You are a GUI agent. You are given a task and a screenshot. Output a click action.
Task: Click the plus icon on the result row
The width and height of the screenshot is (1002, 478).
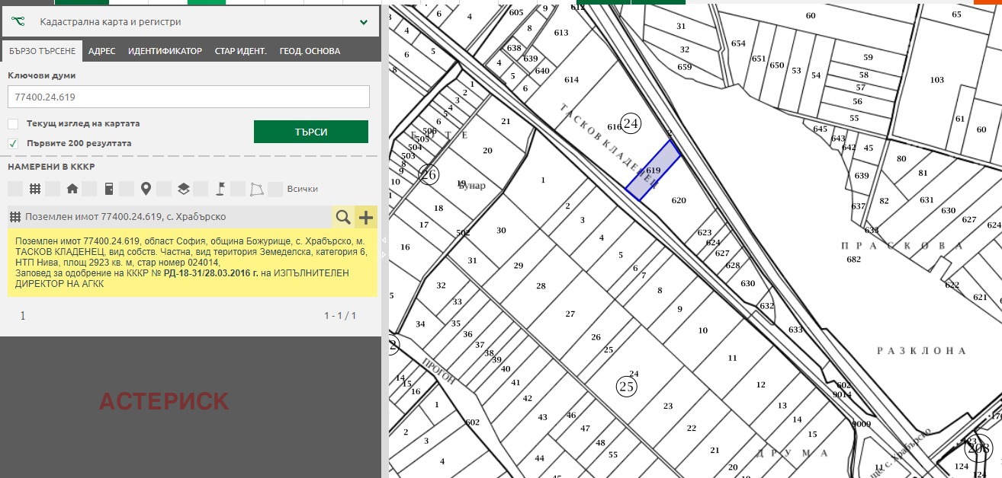(x=366, y=218)
